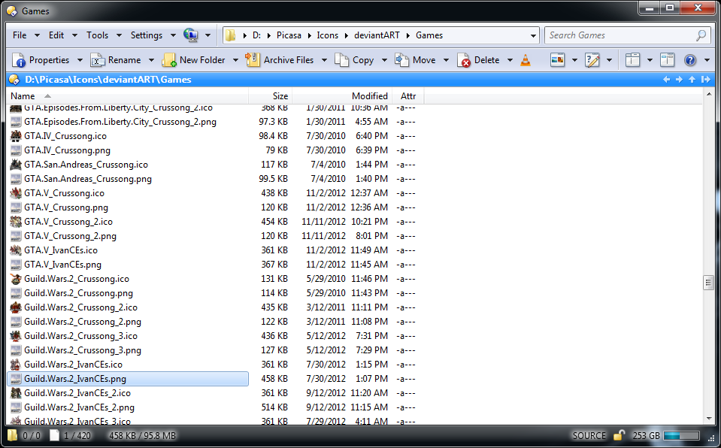
Task: Click the Move files icon
Action: pyautogui.click(x=402, y=60)
